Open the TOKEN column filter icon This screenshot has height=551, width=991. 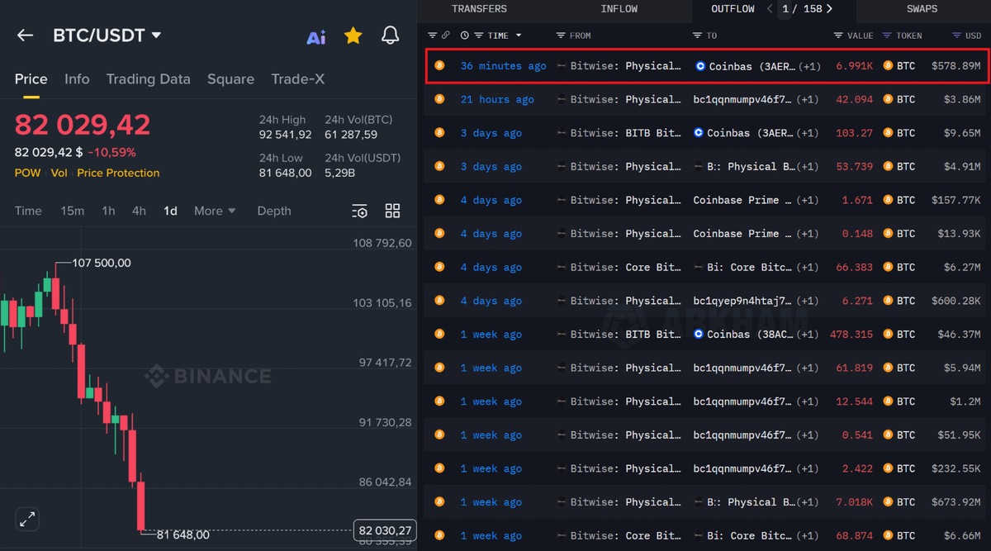tap(887, 36)
